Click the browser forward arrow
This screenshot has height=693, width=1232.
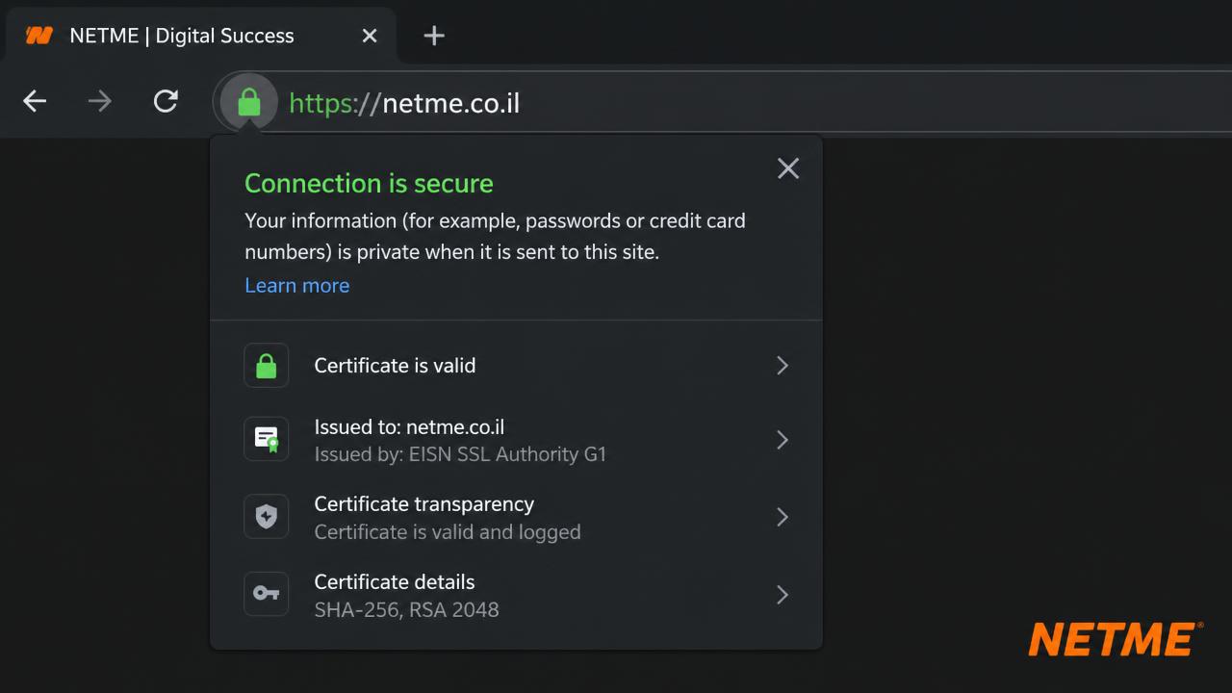point(100,101)
